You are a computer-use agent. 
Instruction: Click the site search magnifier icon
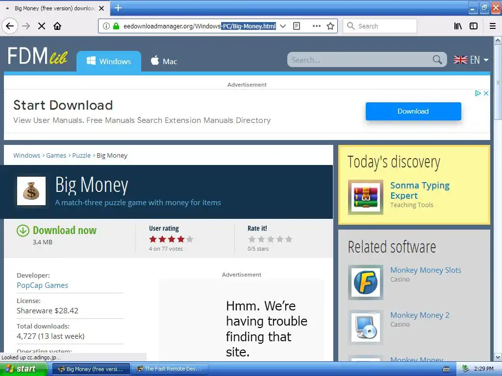point(437,60)
